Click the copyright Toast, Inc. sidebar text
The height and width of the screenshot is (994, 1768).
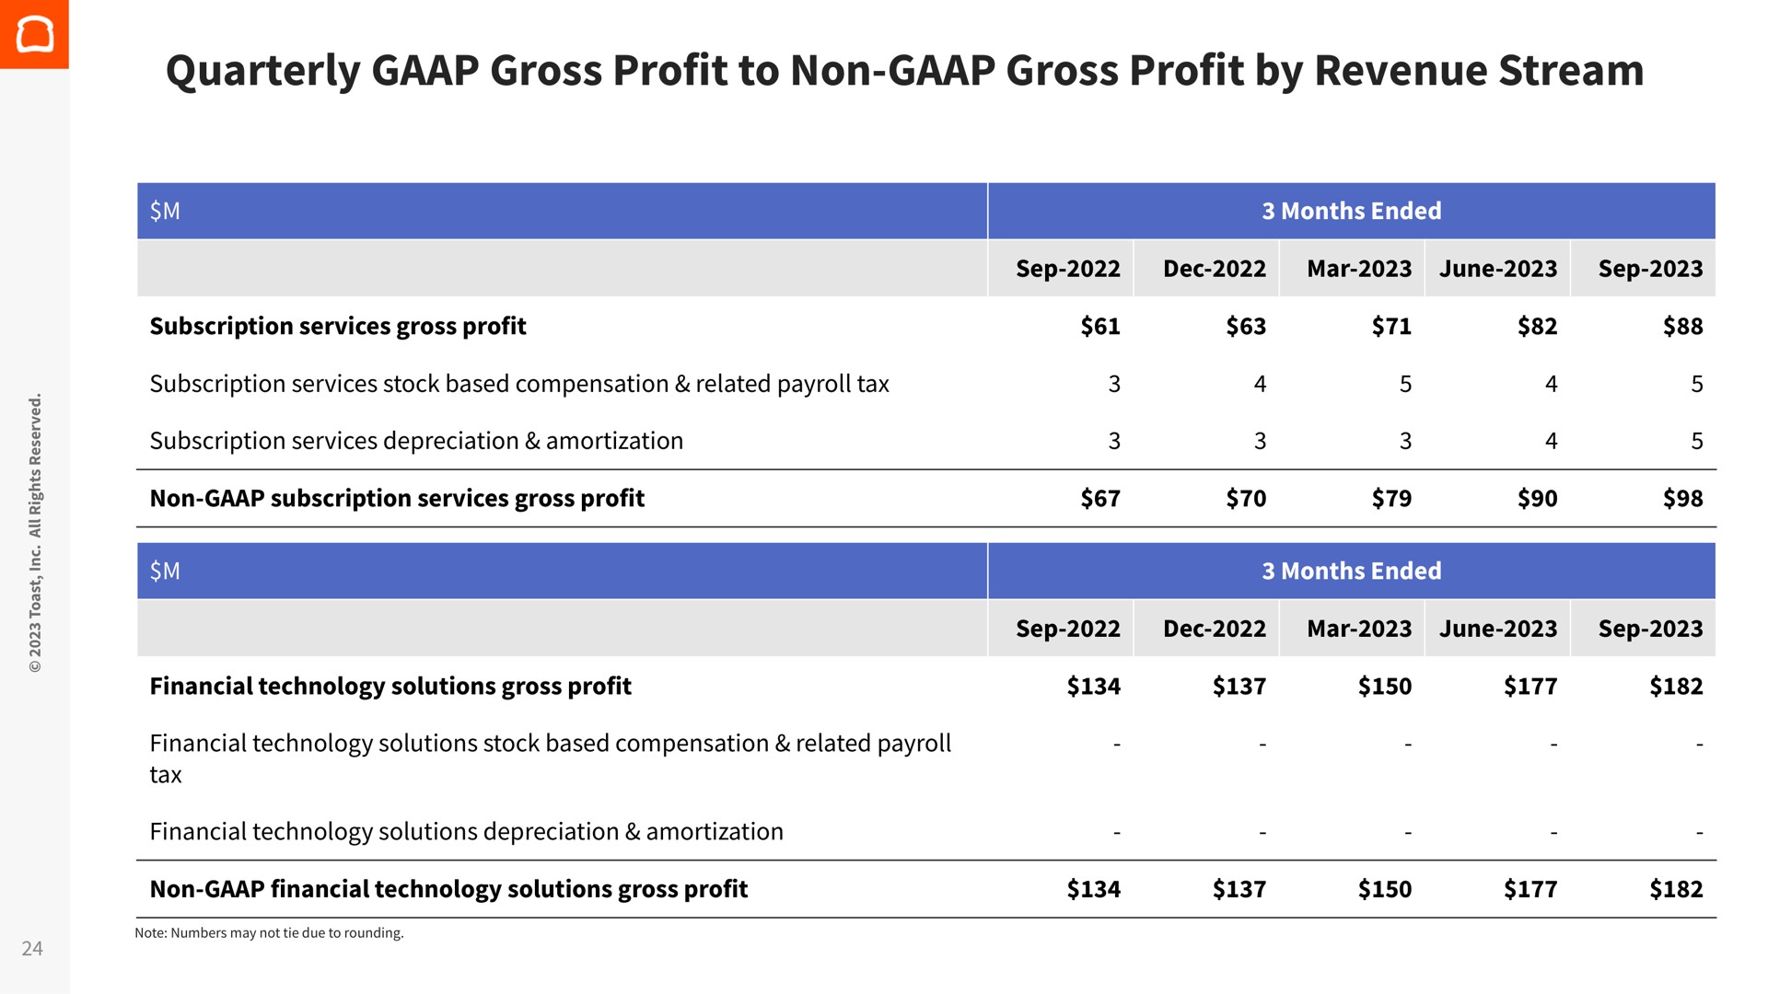[35, 533]
